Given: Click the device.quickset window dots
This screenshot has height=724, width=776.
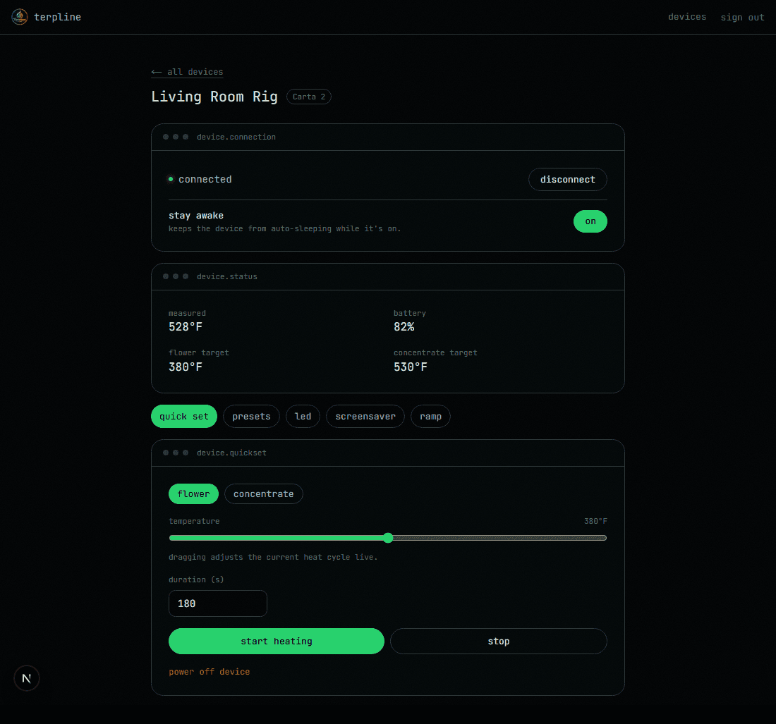Looking at the screenshot, I should (176, 453).
